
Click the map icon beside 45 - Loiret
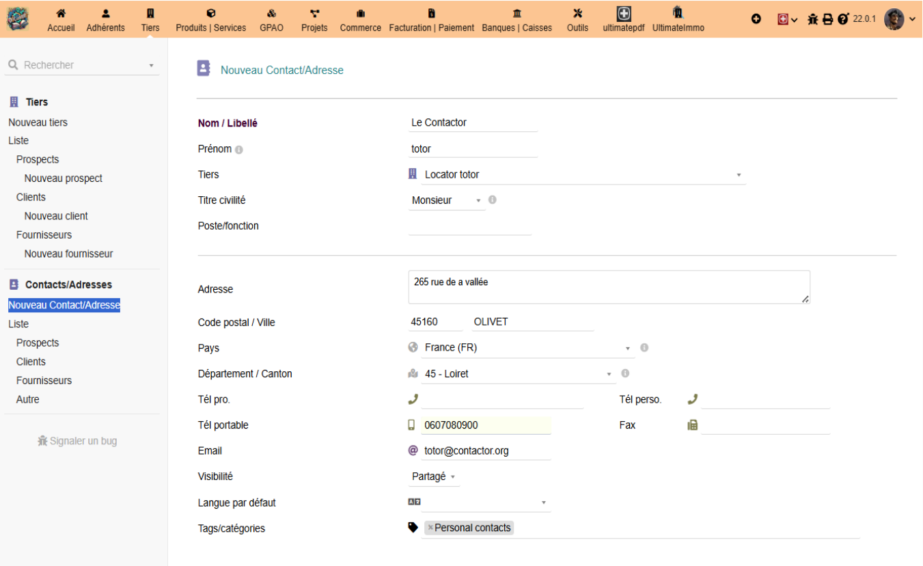click(413, 373)
